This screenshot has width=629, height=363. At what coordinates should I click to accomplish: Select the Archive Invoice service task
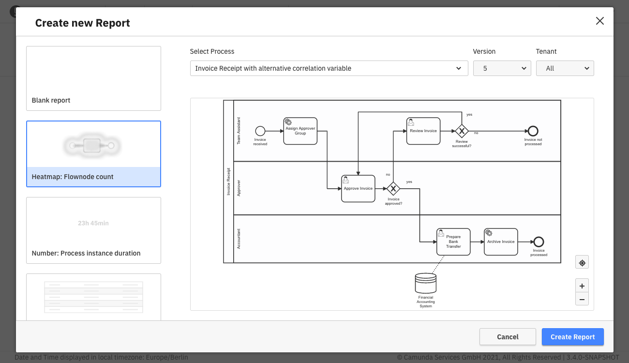[501, 242]
